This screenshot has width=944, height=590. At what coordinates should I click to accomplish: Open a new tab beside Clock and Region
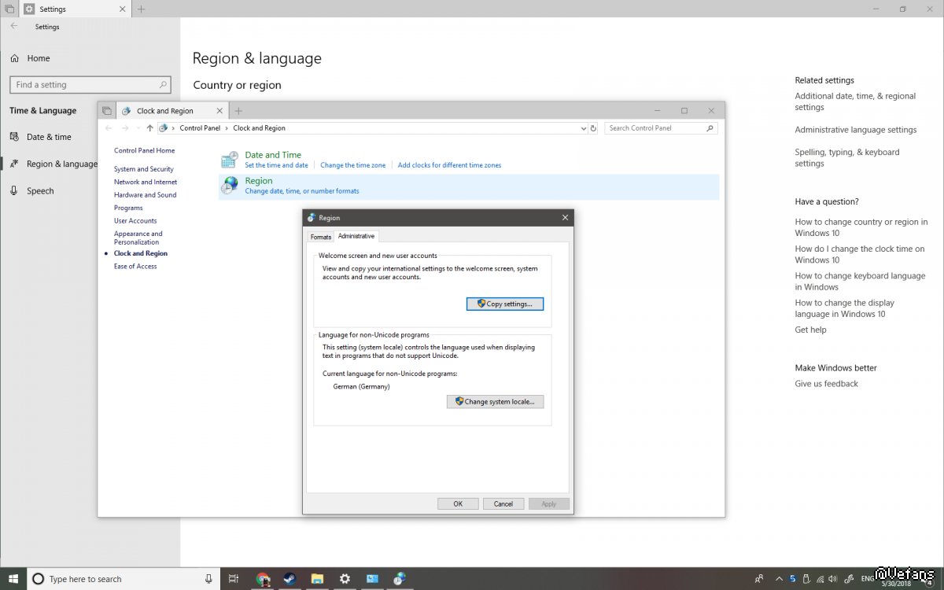(239, 111)
